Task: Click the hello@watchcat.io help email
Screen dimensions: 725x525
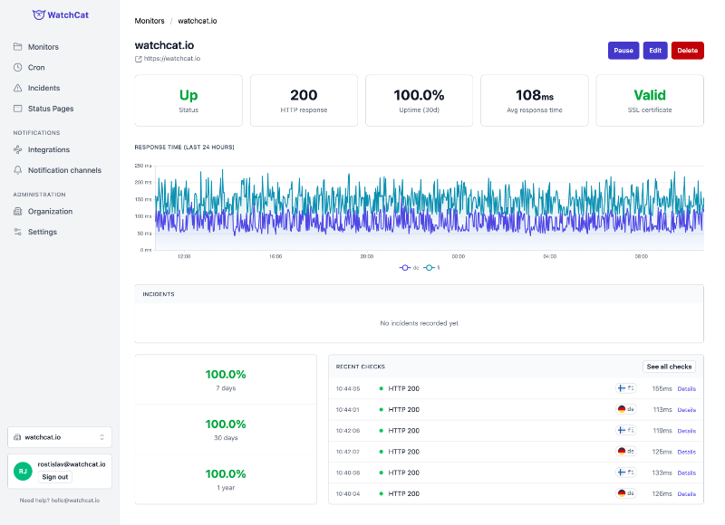Action: pos(75,500)
